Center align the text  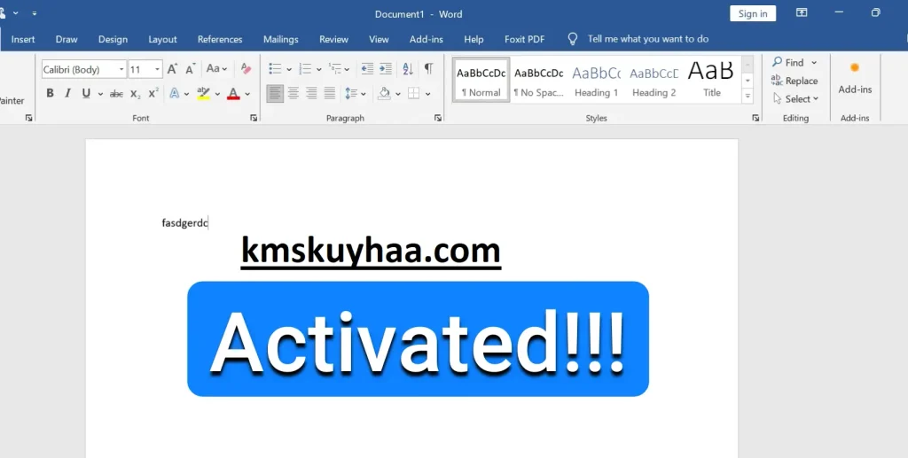(x=294, y=93)
